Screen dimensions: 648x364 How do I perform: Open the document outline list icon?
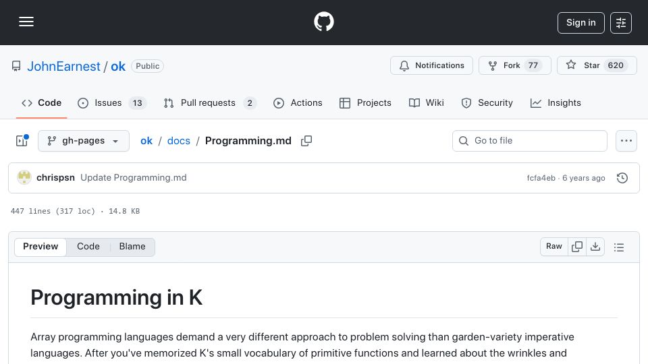coord(619,247)
